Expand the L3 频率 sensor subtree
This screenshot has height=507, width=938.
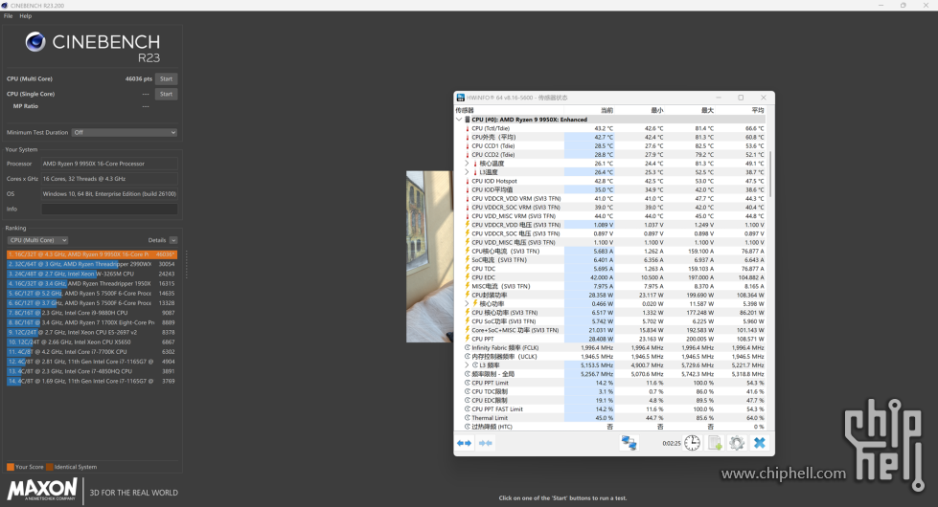click(x=468, y=364)
